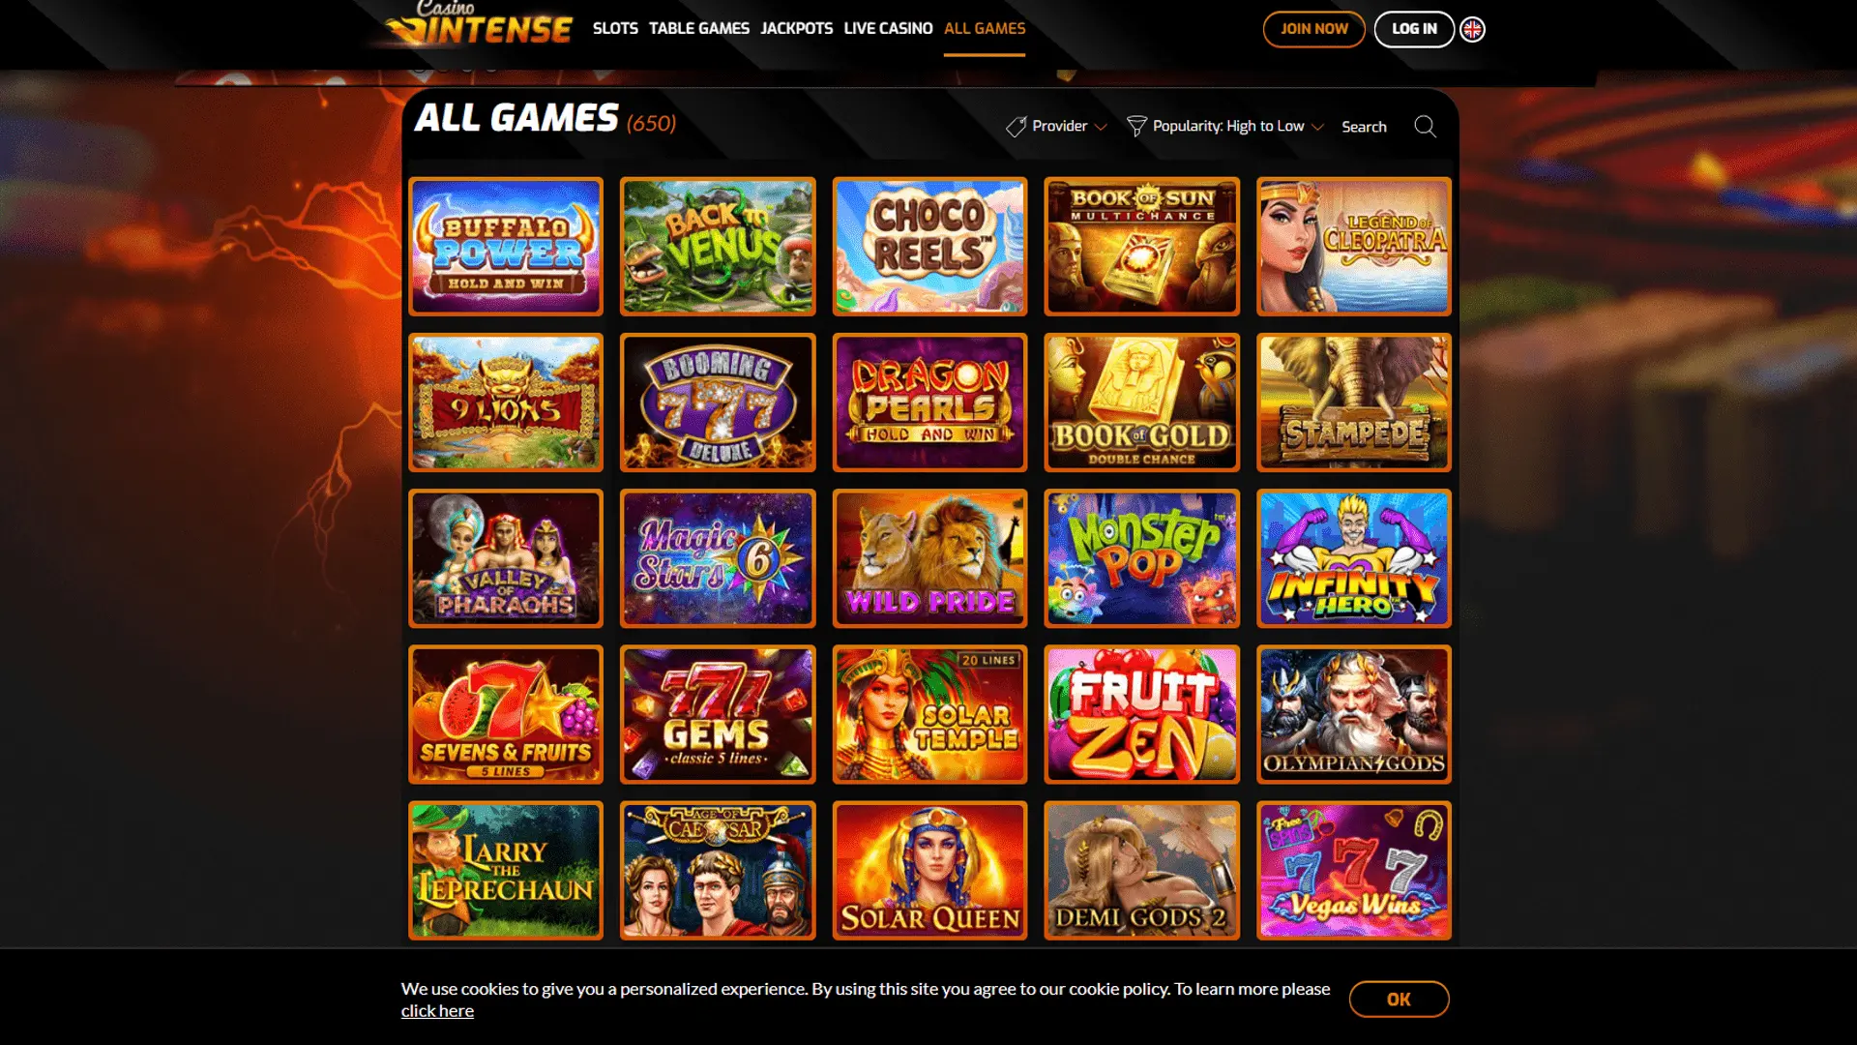Click the Search input field
Viewport: 1857px width, 1045px height.
[1373, 127]
